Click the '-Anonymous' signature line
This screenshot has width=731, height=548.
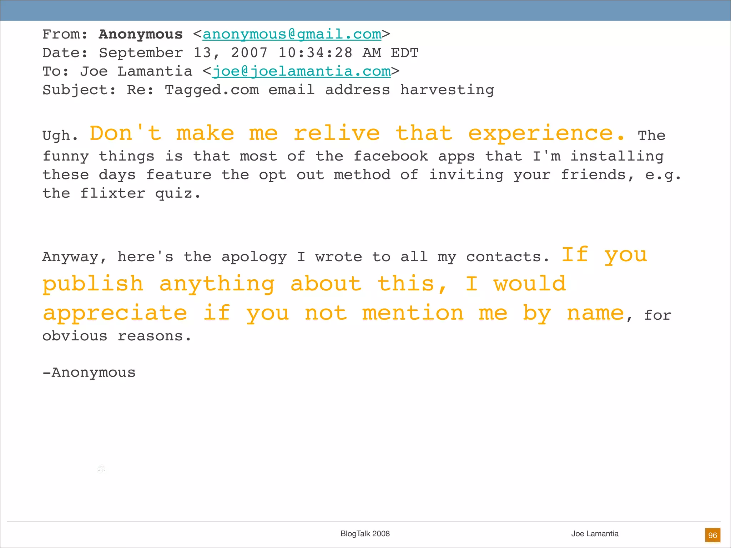pos(89,372)
